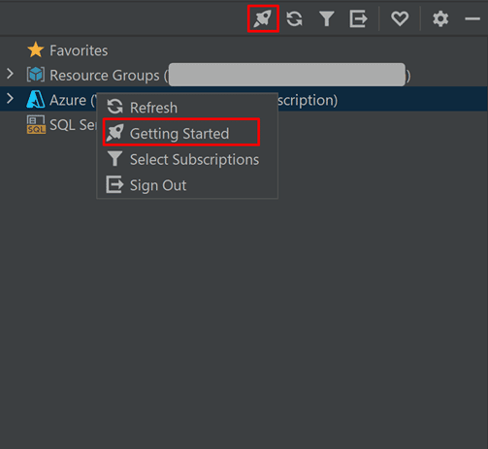Open subscription filter from toolbar funnel icon

327,18
